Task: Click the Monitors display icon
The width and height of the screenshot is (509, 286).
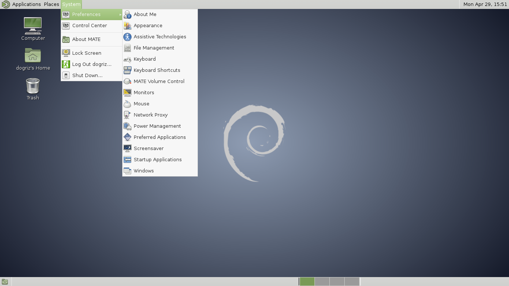Action: pyautogui.click(x=127, y=93)
